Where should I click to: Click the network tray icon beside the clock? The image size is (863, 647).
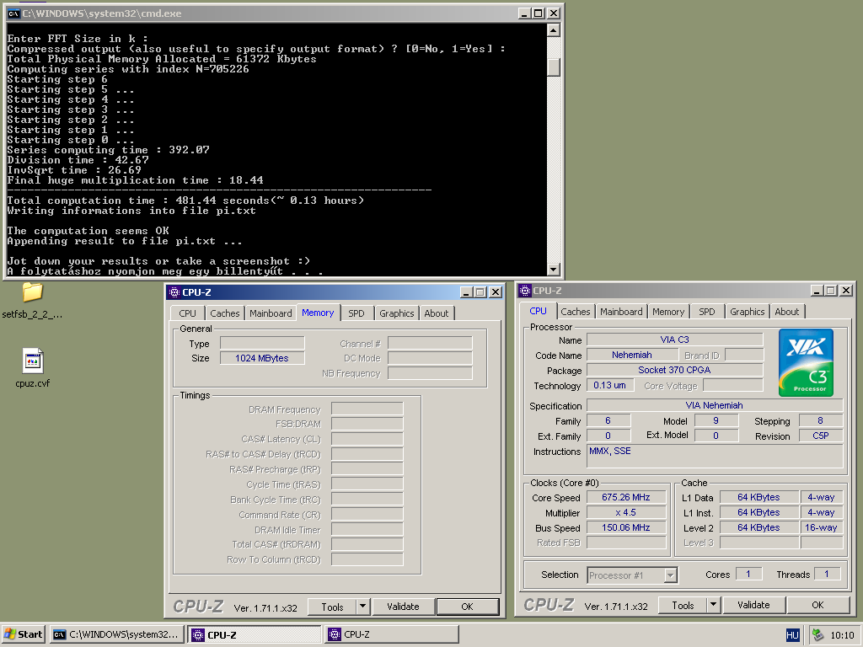pos(818,635)
